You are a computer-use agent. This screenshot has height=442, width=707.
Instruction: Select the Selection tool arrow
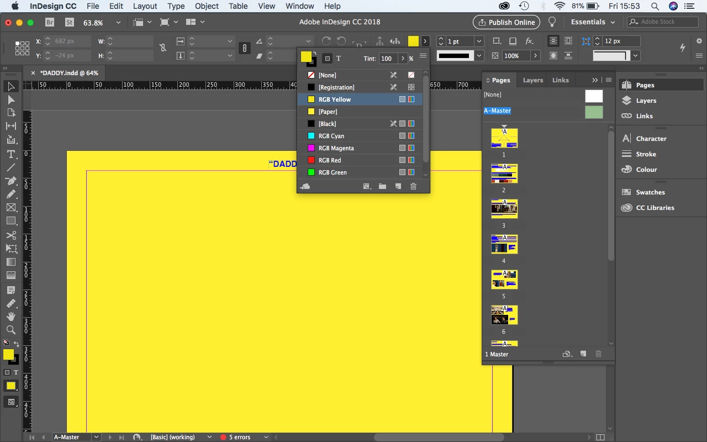click(10, 86)
